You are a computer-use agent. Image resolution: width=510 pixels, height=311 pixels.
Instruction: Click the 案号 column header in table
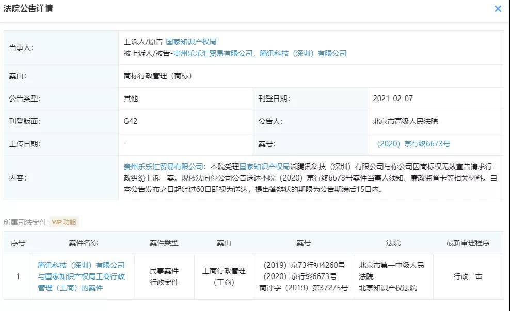(x=304, y=243)
